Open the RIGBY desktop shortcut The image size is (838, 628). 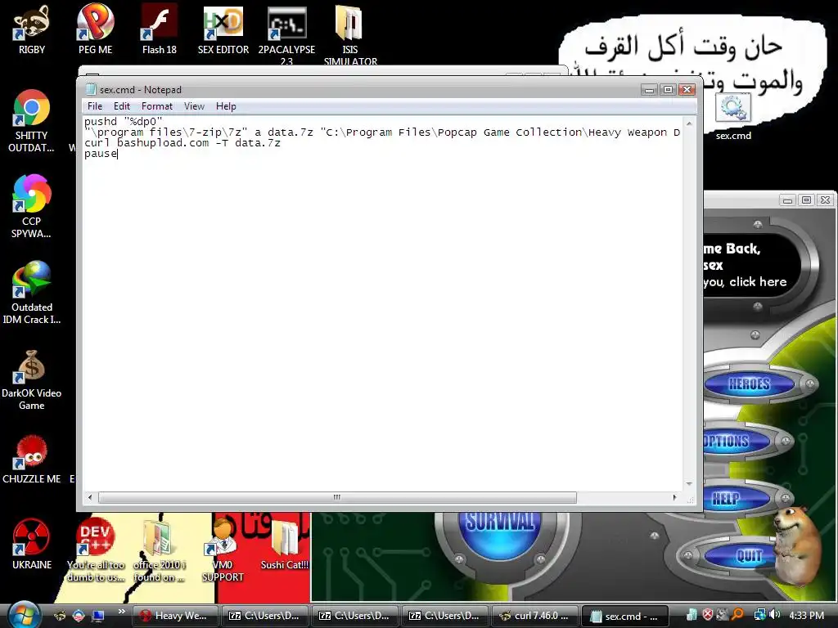click(x=32, y=29)
